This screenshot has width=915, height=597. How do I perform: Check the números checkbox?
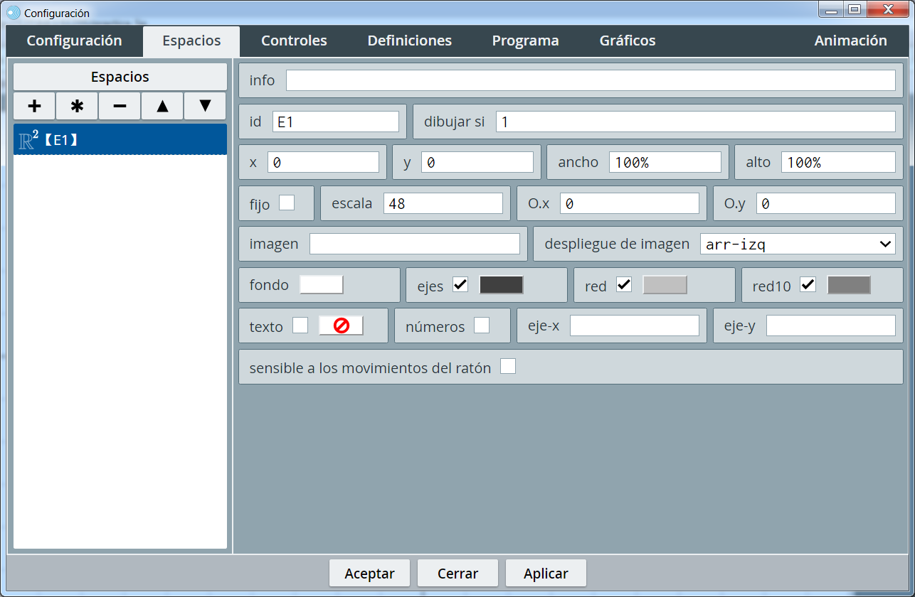point(482,326)
